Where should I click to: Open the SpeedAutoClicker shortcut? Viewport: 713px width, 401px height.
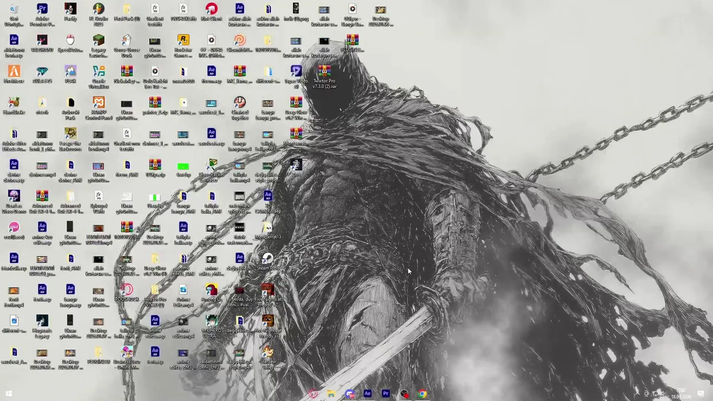[70, 43]
